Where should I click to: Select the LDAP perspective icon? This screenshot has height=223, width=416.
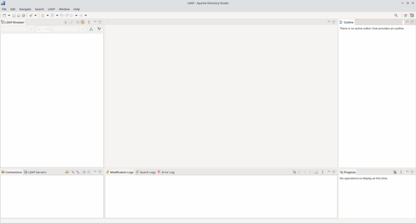[412, 15]
